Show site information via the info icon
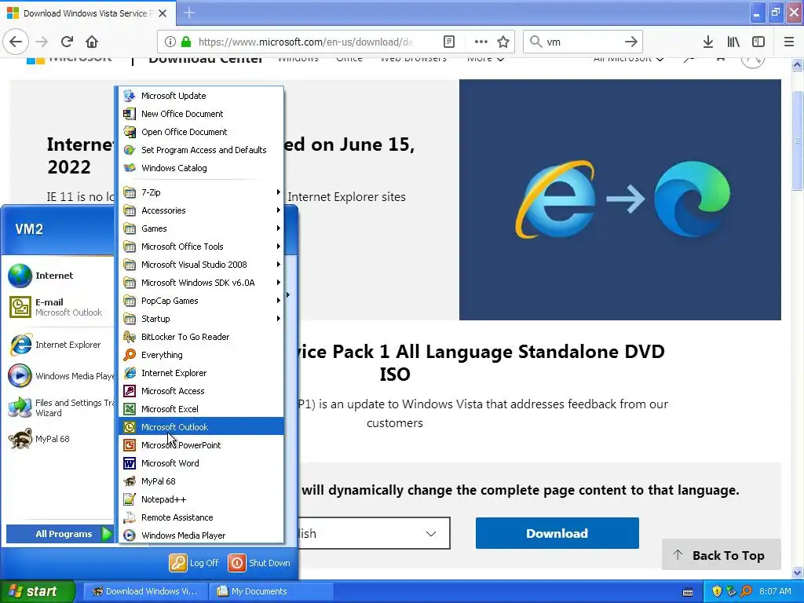Screen dimensions: 804x603 (170, 42)
